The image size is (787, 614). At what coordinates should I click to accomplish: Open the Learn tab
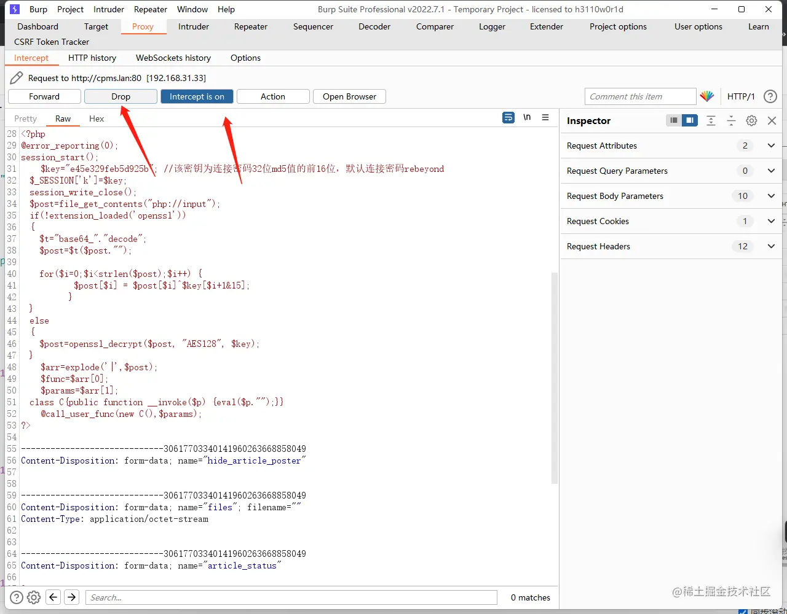click(x=759, y=26)
